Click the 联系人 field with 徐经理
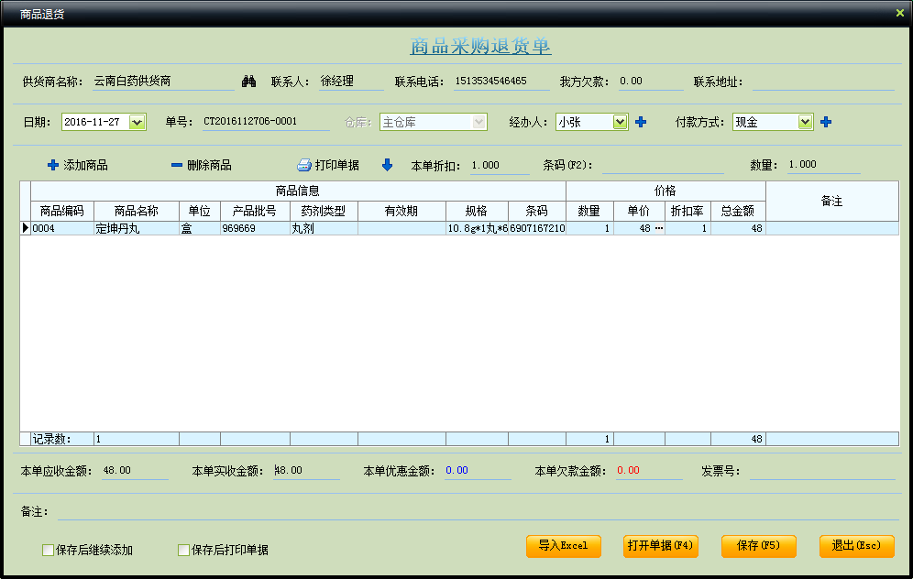The width and height of the screenshot is (913, 579). 351,82
